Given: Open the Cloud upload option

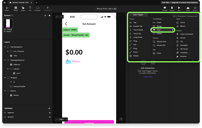Looking at the screenshot, I should point(188,9).
